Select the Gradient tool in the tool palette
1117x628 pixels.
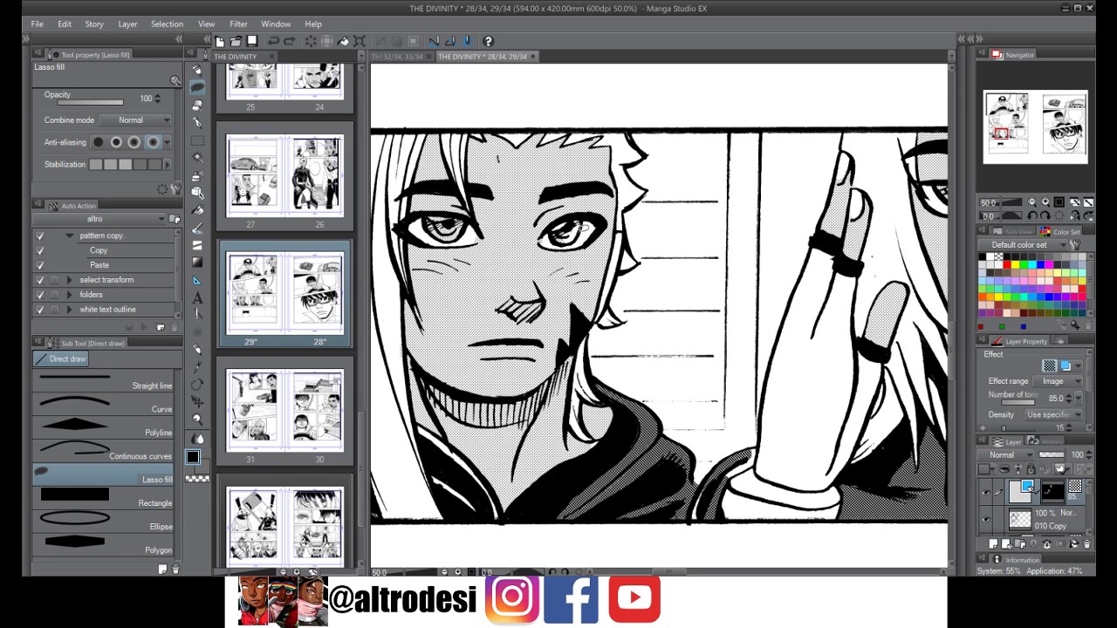coord(197,263)
